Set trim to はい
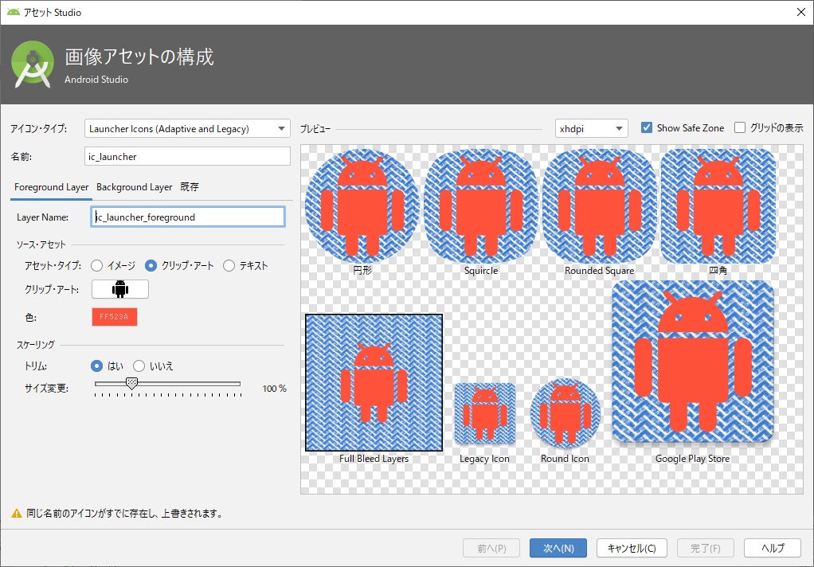The height and width of the screenshot is (567, 814). [96, 366]
